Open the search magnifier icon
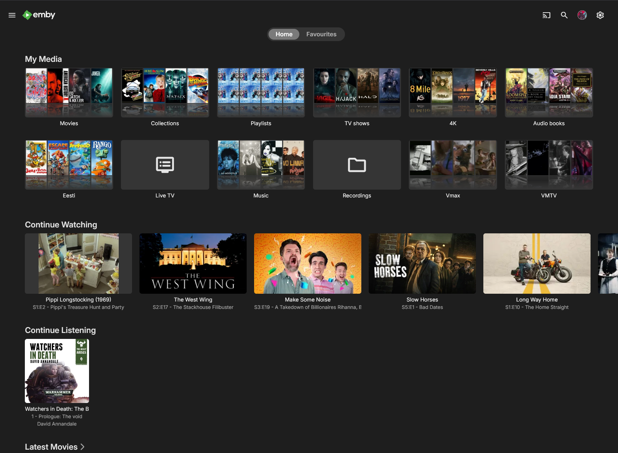The width and height of the screenshot is (618, 453). pyautogui.click(x=564, y=15)
